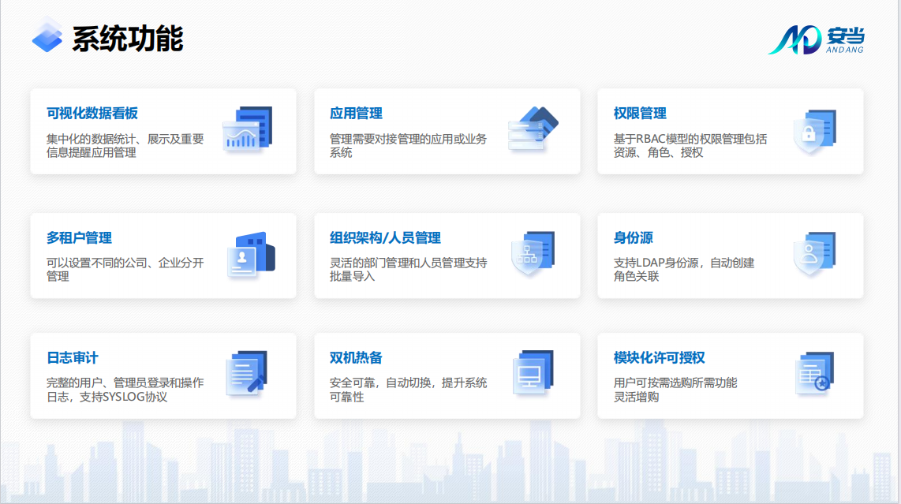Click the 身份源 person shield icon
This screenshot has height=504, width=901.
[815, 253]
